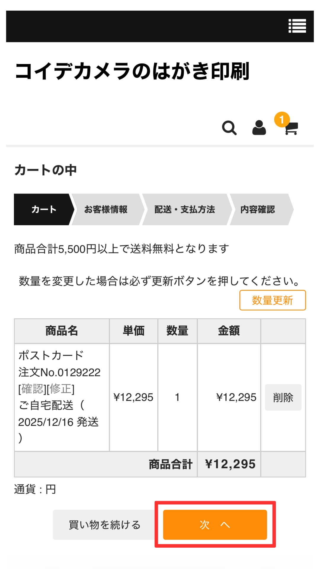
Task: Select the カート step tab
Action: (44, 210)
